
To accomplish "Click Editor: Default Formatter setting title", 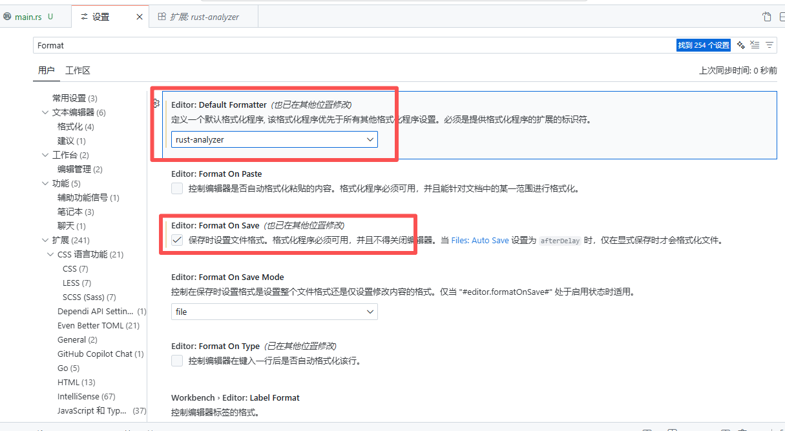I will click(219, 105).
